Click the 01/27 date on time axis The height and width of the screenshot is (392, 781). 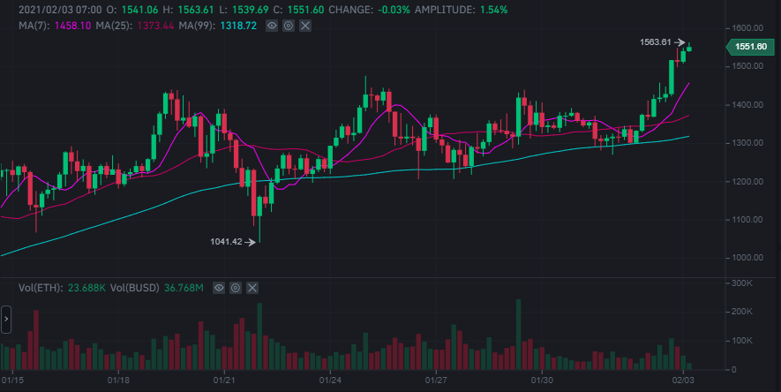click(x=437, y=381)
